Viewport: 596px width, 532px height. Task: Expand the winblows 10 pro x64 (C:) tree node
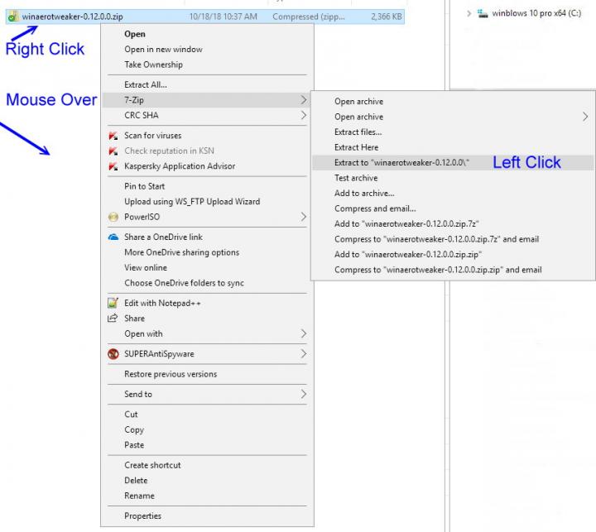click(x=469, y=14)
